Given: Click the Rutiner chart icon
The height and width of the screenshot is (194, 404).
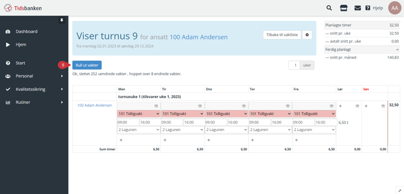Looking at the screenshot, I should 8,102.
